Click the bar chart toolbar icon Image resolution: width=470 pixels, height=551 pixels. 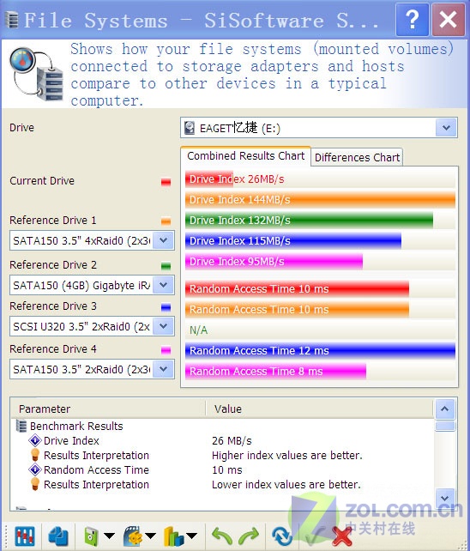click(x=173, y=536)
